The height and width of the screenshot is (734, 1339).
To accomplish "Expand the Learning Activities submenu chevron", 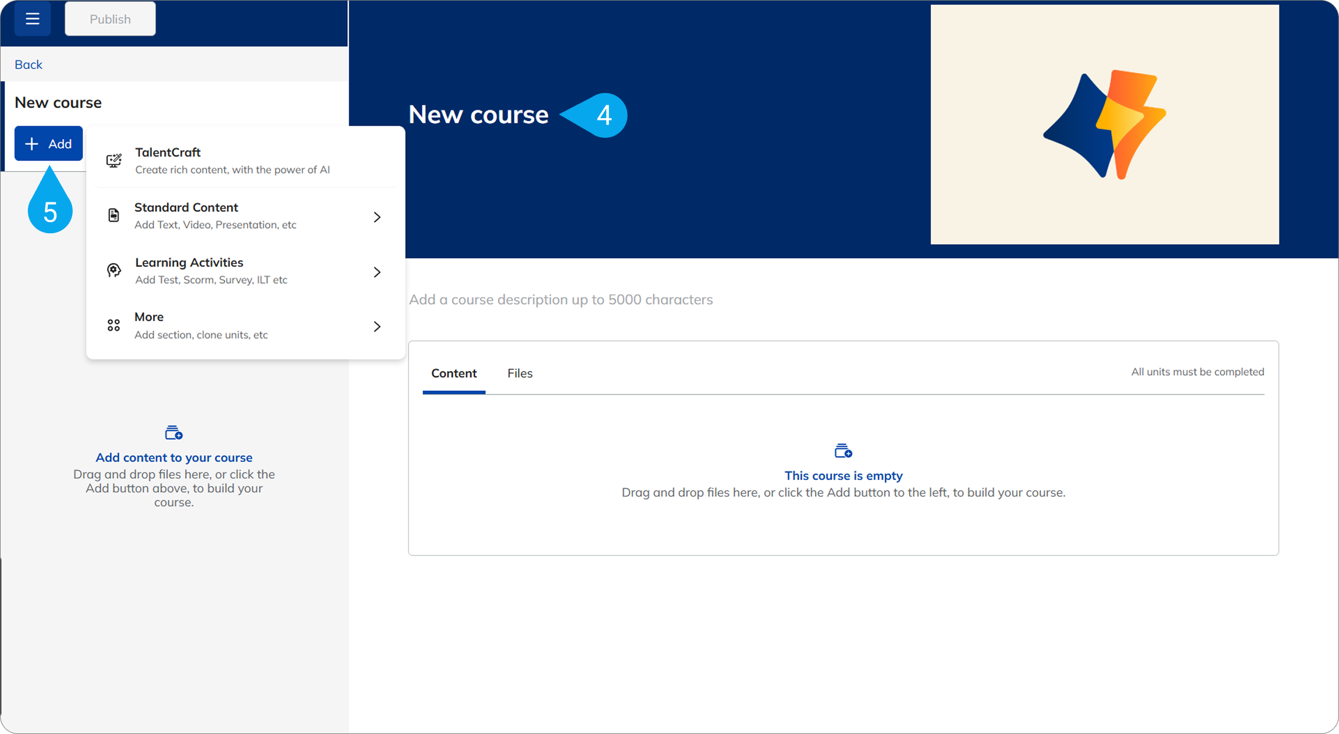I will (377, 272).
